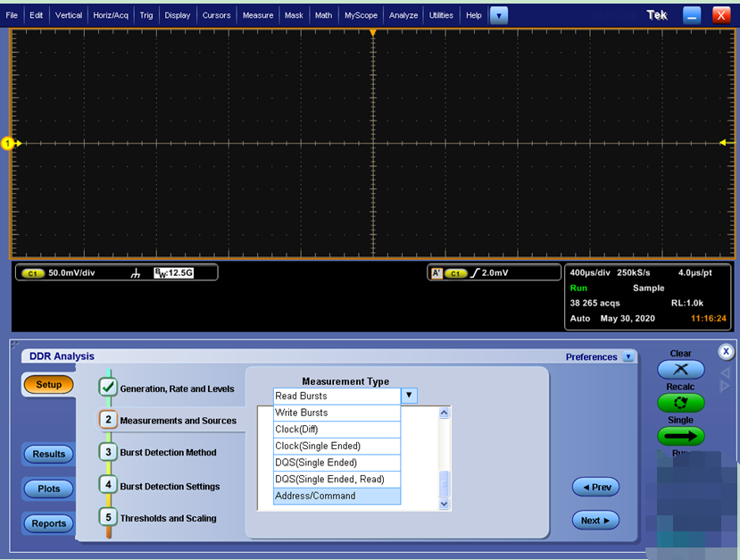Click the 400µs/div timebase readout
Screen dimensions: 740x560
click(x=590, y=272)
